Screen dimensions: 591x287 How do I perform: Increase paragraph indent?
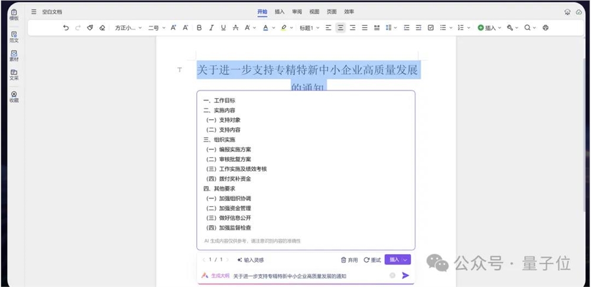pyautogui.click(x=418, y=28)
